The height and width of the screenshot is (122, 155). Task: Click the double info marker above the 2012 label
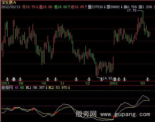pos(115,79)
